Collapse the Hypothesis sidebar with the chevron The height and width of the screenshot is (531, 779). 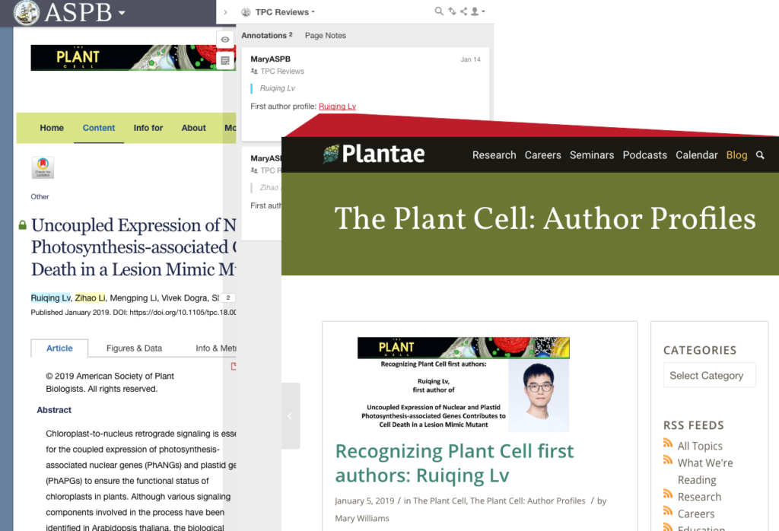(225, 12)
